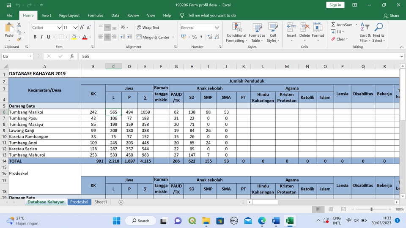Click the Share button
The width and height of the screenshot is (406, 228).
(x=391, y=16)
